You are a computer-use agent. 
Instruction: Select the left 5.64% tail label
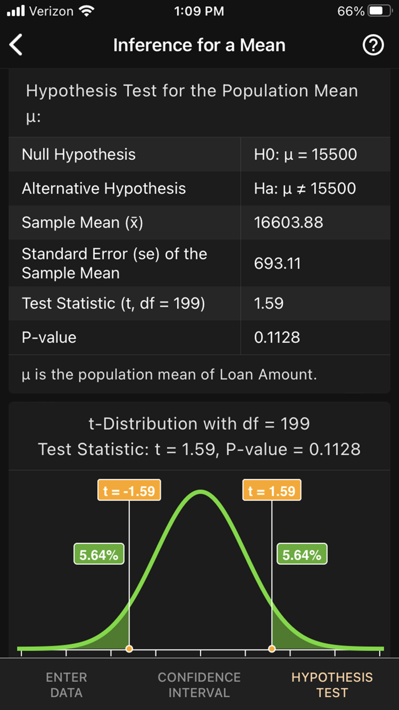(x=99, y=553)
